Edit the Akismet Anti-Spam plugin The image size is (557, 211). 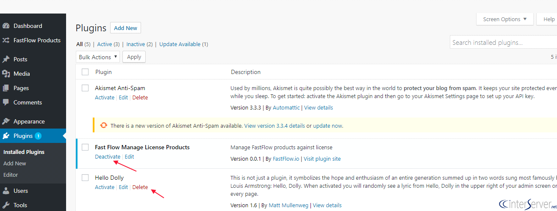(123, 97)
